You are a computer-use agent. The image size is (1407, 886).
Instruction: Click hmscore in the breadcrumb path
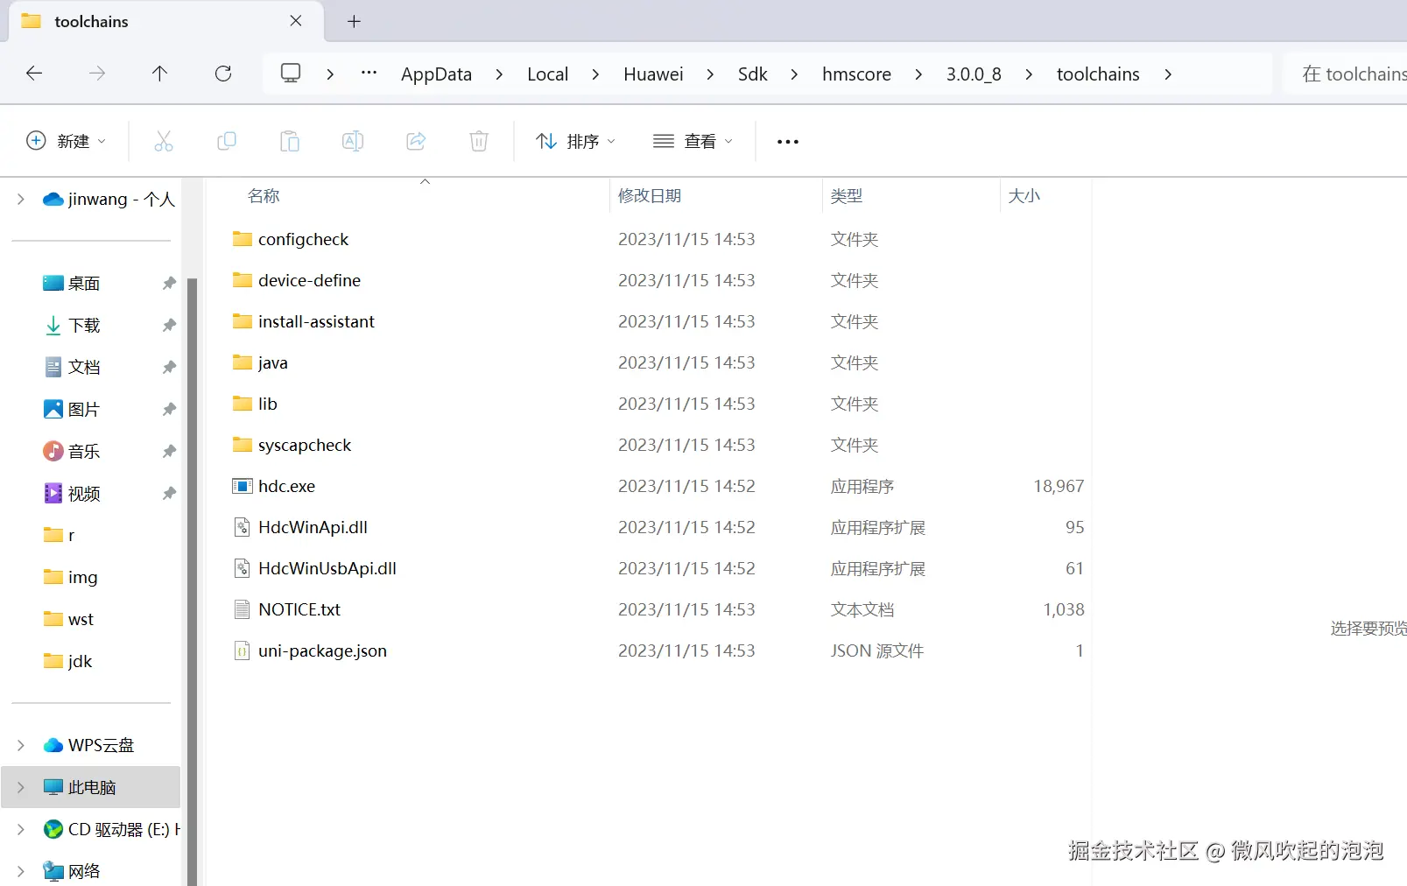coord(856,74)
